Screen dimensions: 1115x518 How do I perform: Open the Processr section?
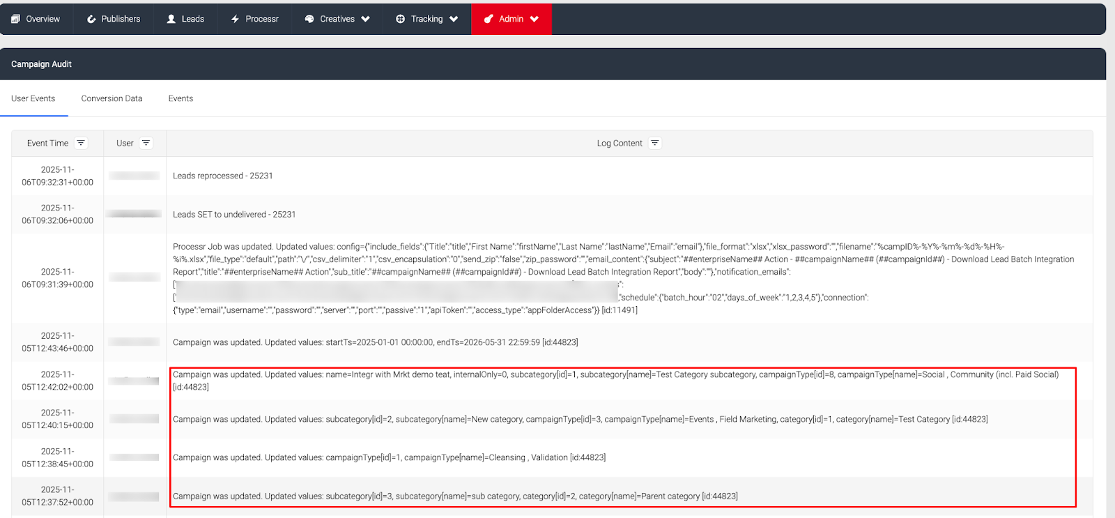[x=254, y=19]
